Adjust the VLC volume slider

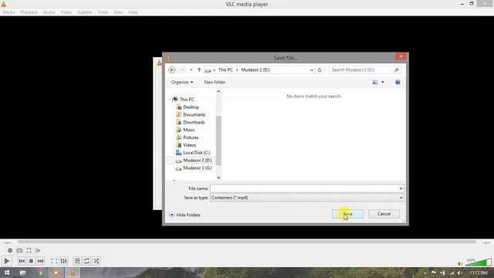[479, 263]
